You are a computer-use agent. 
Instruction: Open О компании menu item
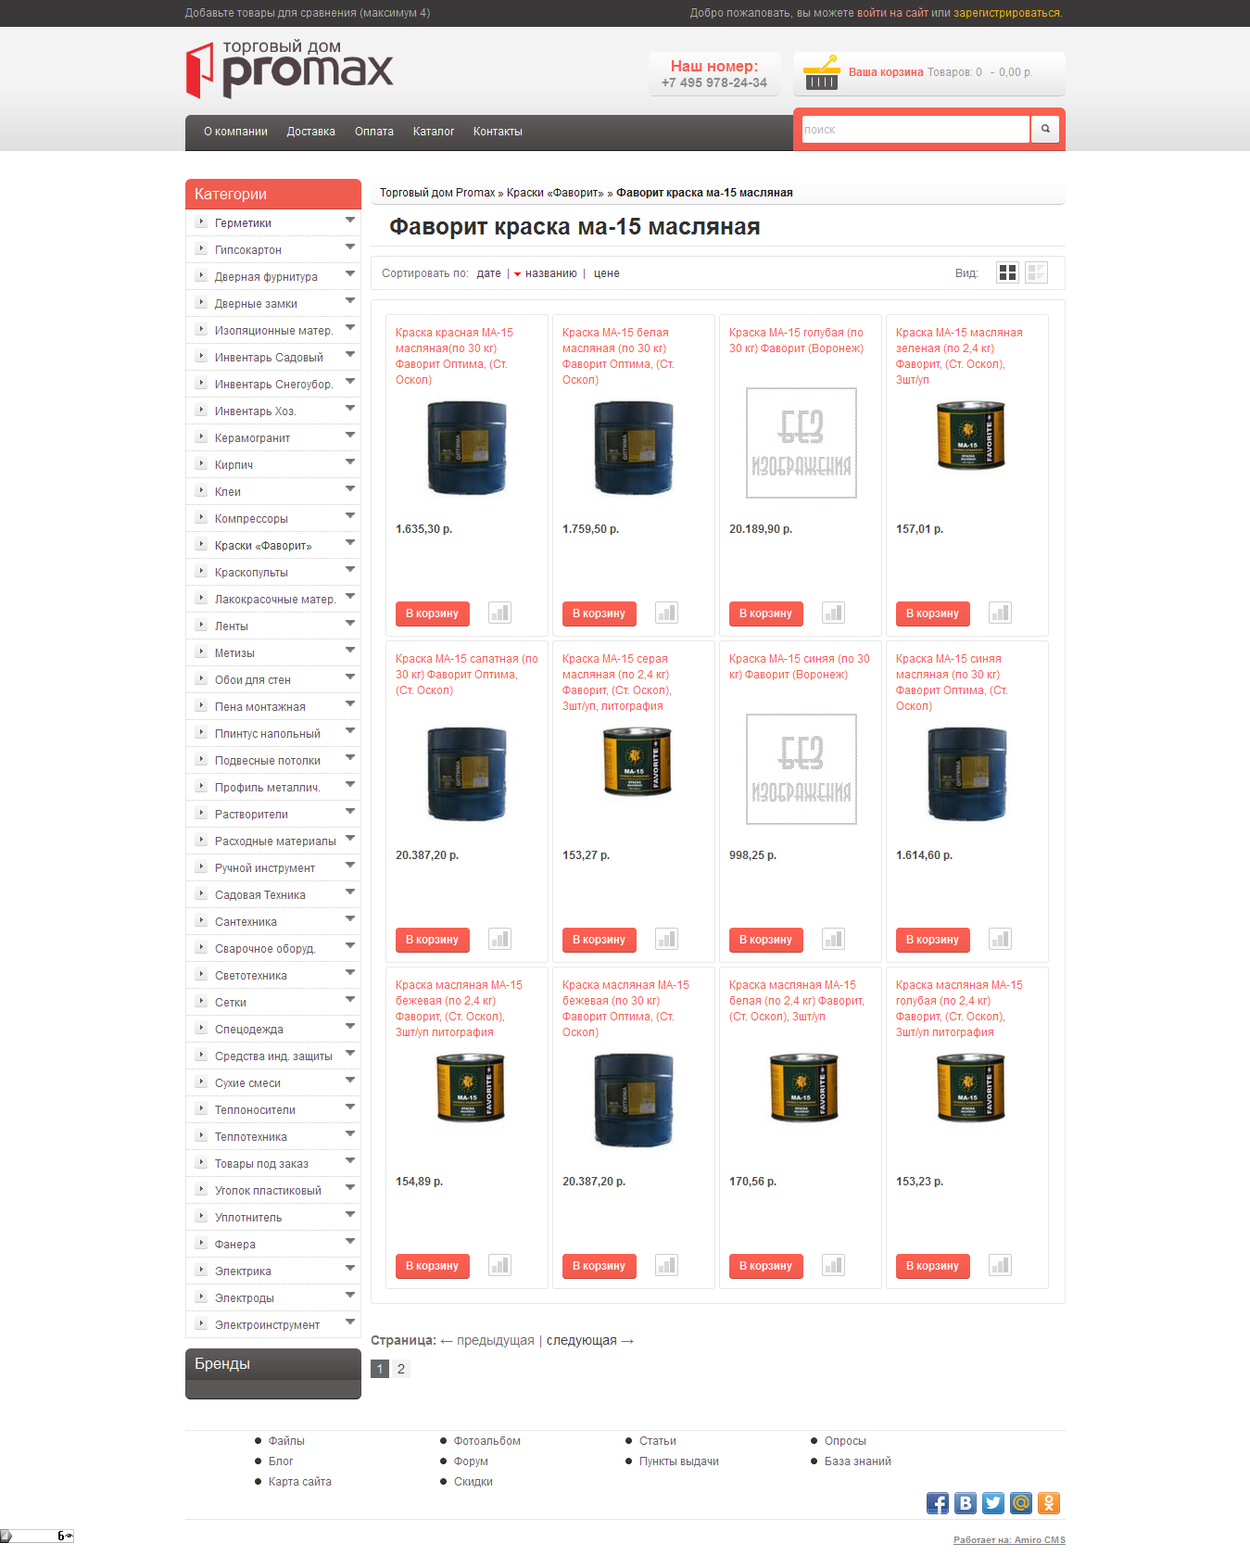pyautogui.click(x=235, y=132)
